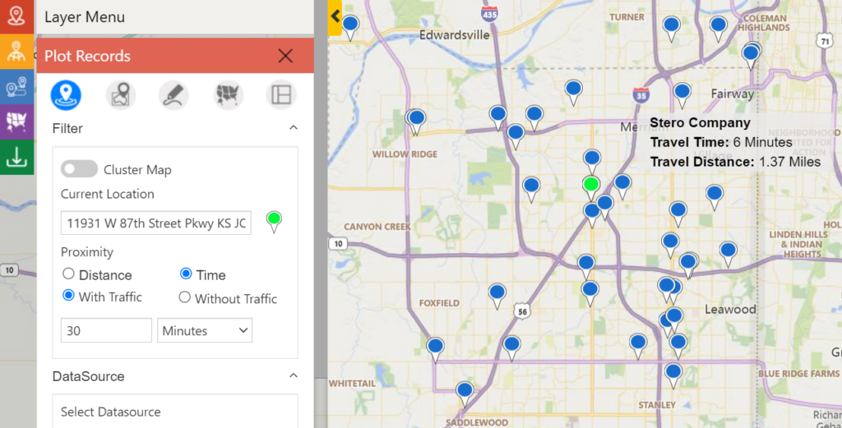Select the purple territory map sidebar icon

(x=16, y=122)
